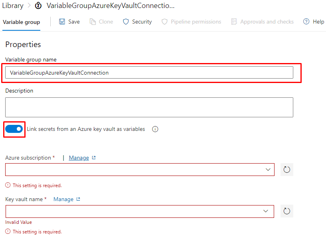Click the variable group icon in breadcrumb
Image resolution: width=326 pixels, height=237 pixels.
click(38, 6)
